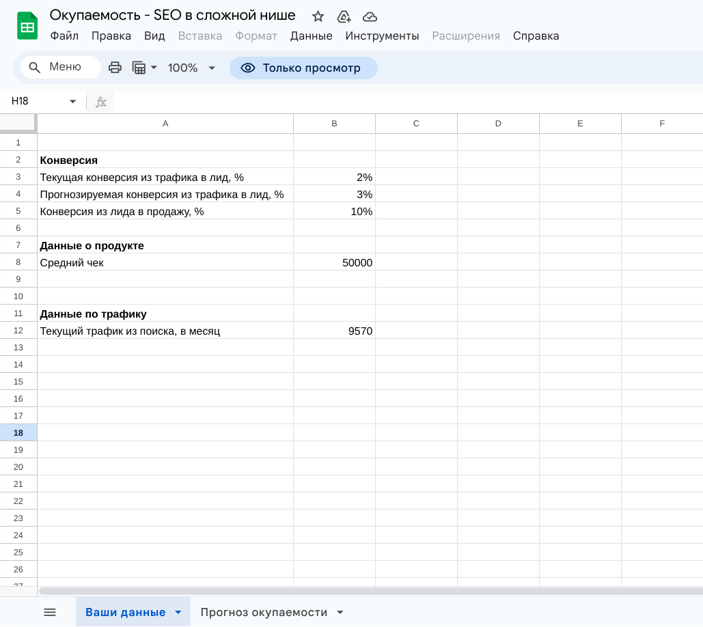Switch to the Прогноз окупаемости sheet
703x627 pixels.
(264, 612)
